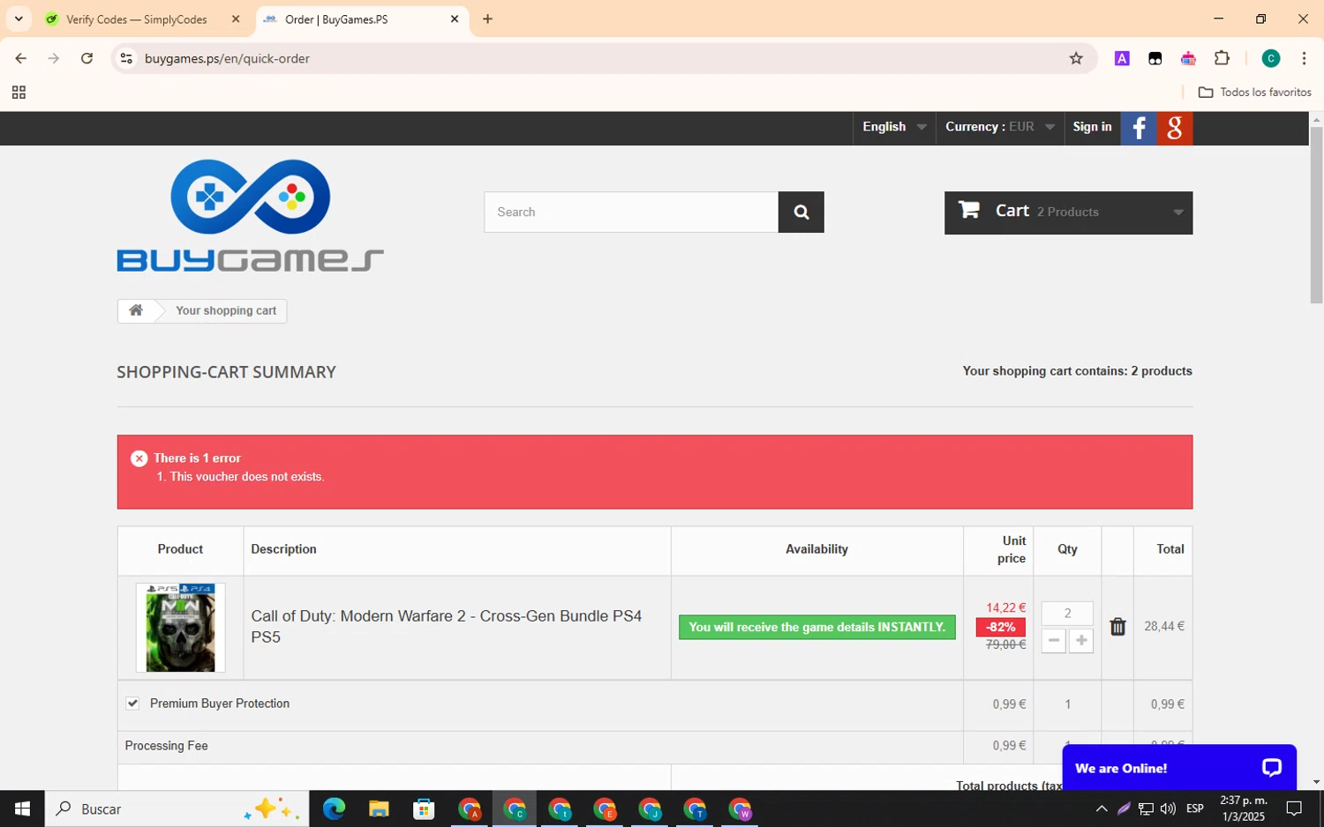The width and height of the screenshot is (1324, 827).
Task: Click the ESP keyboard language indicator
Action: point(1195,808)
